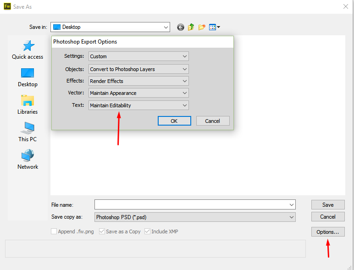Click OK in Photoshop Export Options

(174, 121)
